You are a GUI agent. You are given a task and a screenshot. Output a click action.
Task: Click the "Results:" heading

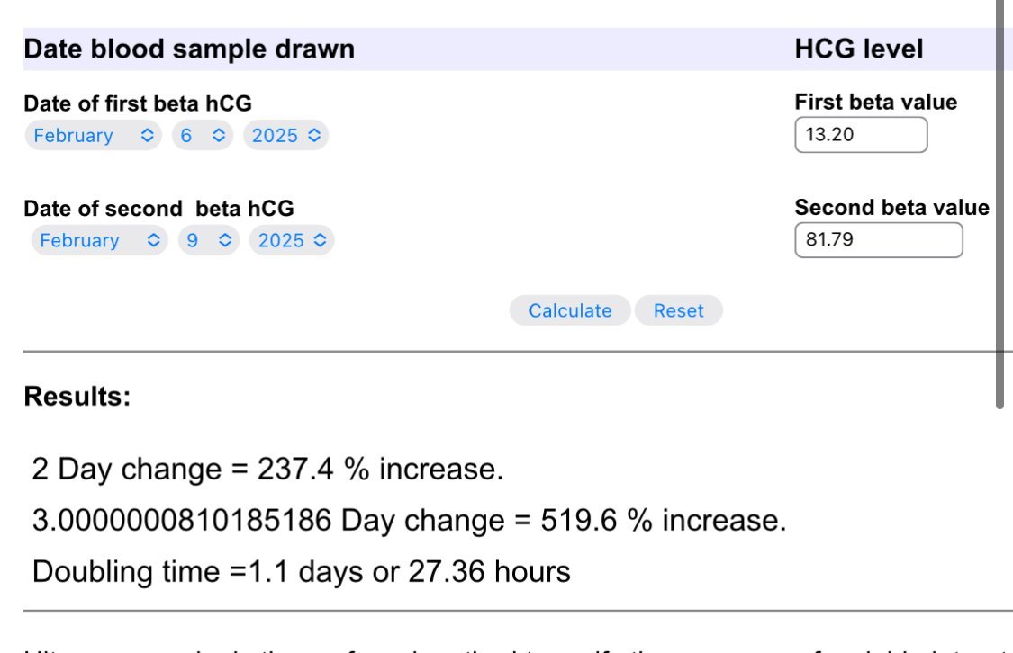pos(77,397)
